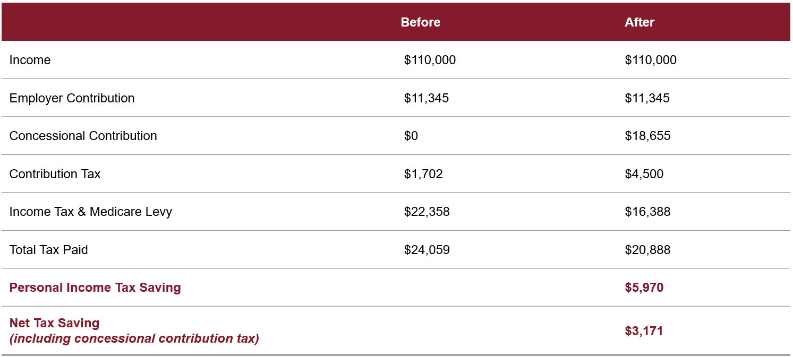Click the Before column header
Image resolution: width=793 pixels, height=357 pixels.
[x=420, y=22]
